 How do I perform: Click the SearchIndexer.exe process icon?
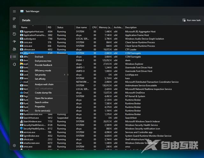tap(21, 121)
